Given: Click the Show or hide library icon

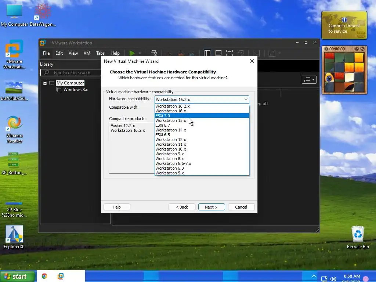Looking at the screenshot, I should pos(207,53).
